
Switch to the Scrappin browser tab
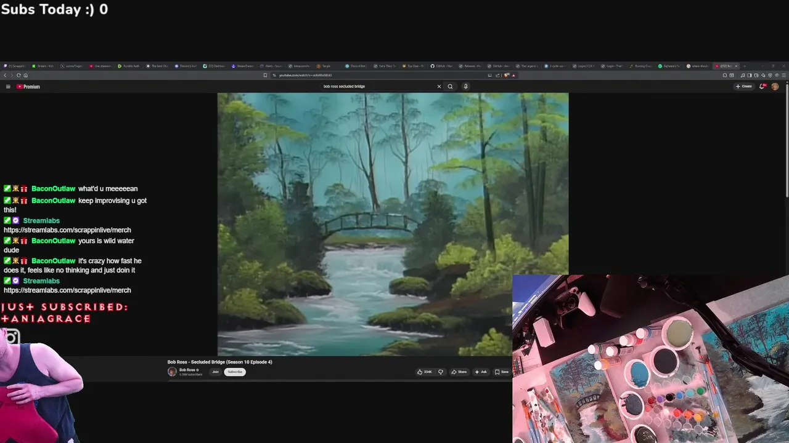tap(14, 66)
